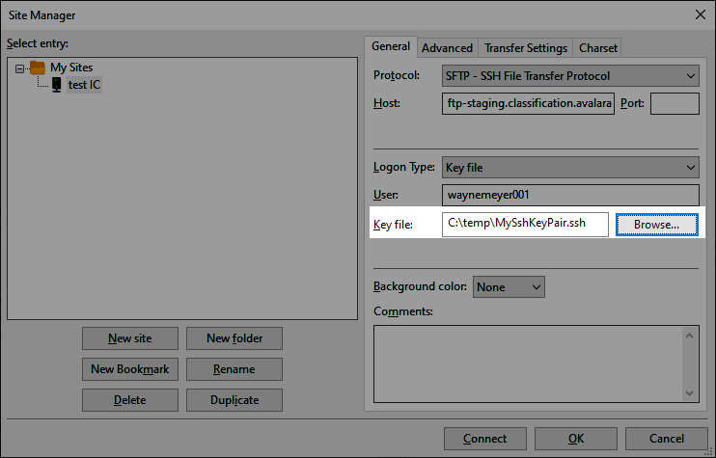Select the Charset tab
Viewport: 716px width, 458px height.
[598, 47]
